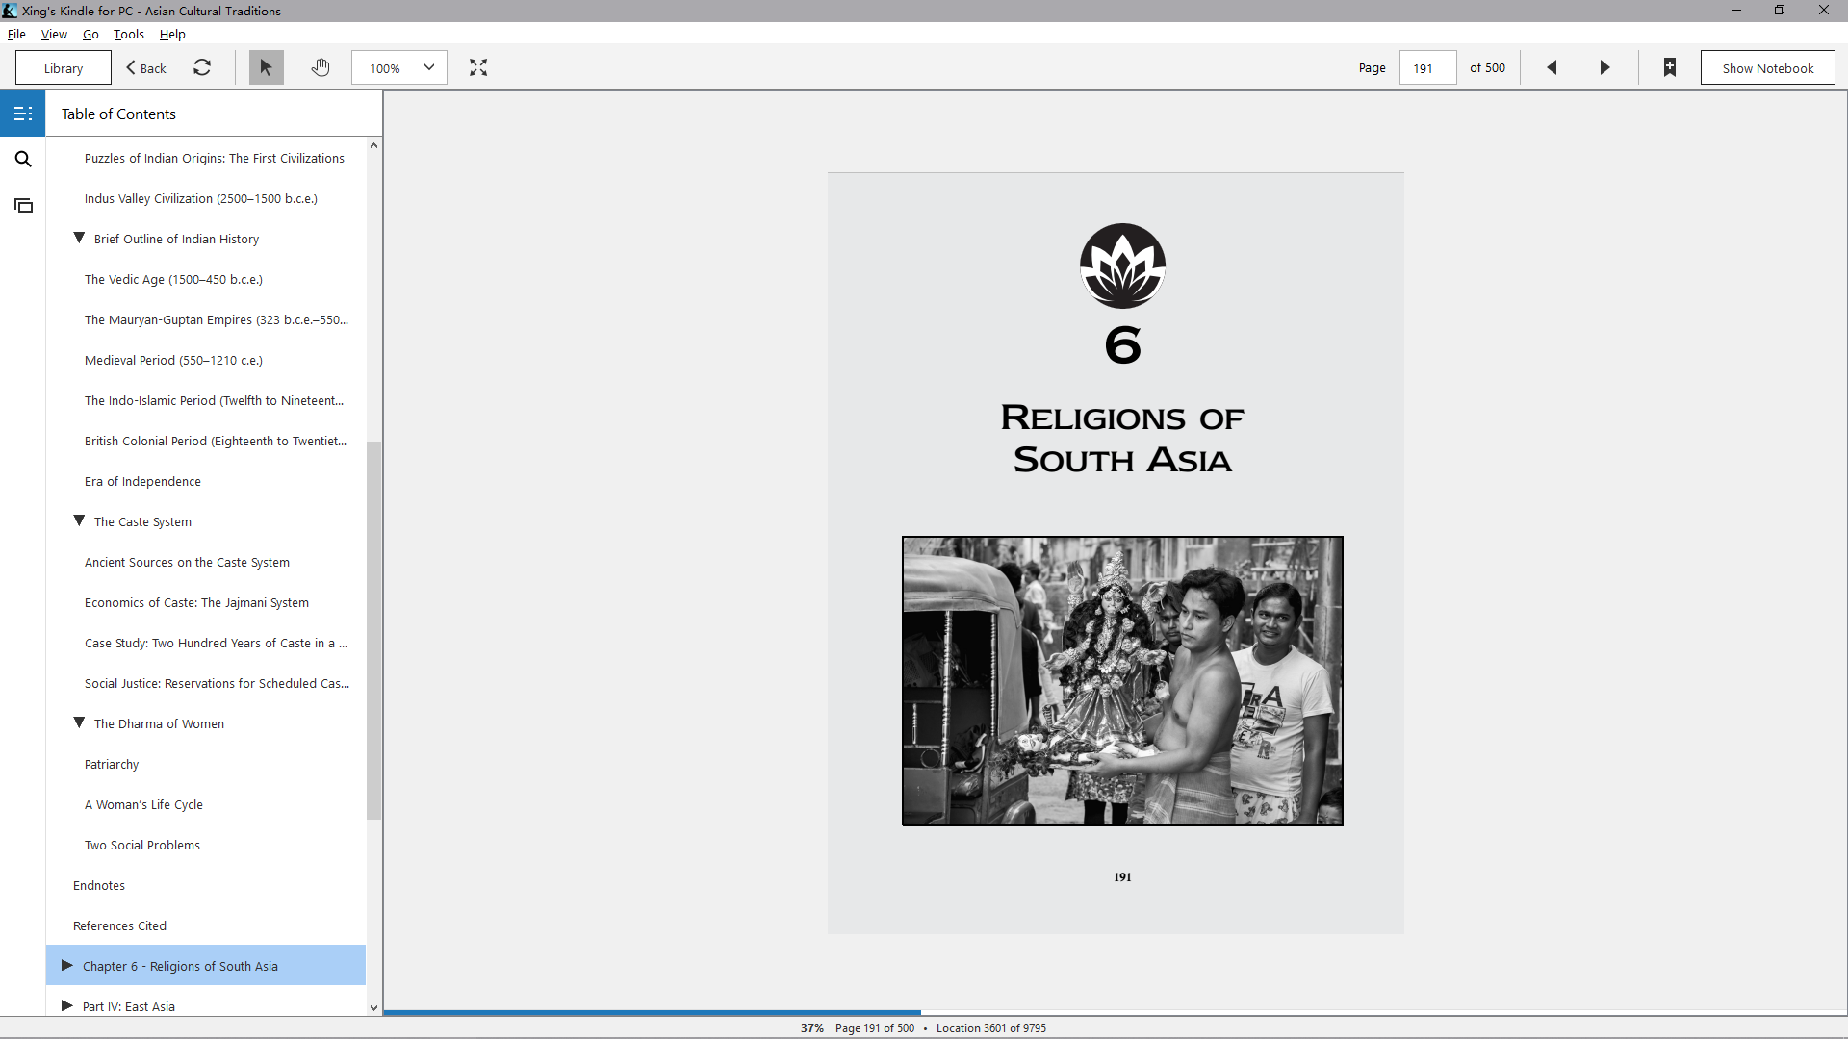Screen dimensions: 1848x1039
Task: Open the search panel magnifier icon
Action: pyautogui.click(x=23, y=160)
